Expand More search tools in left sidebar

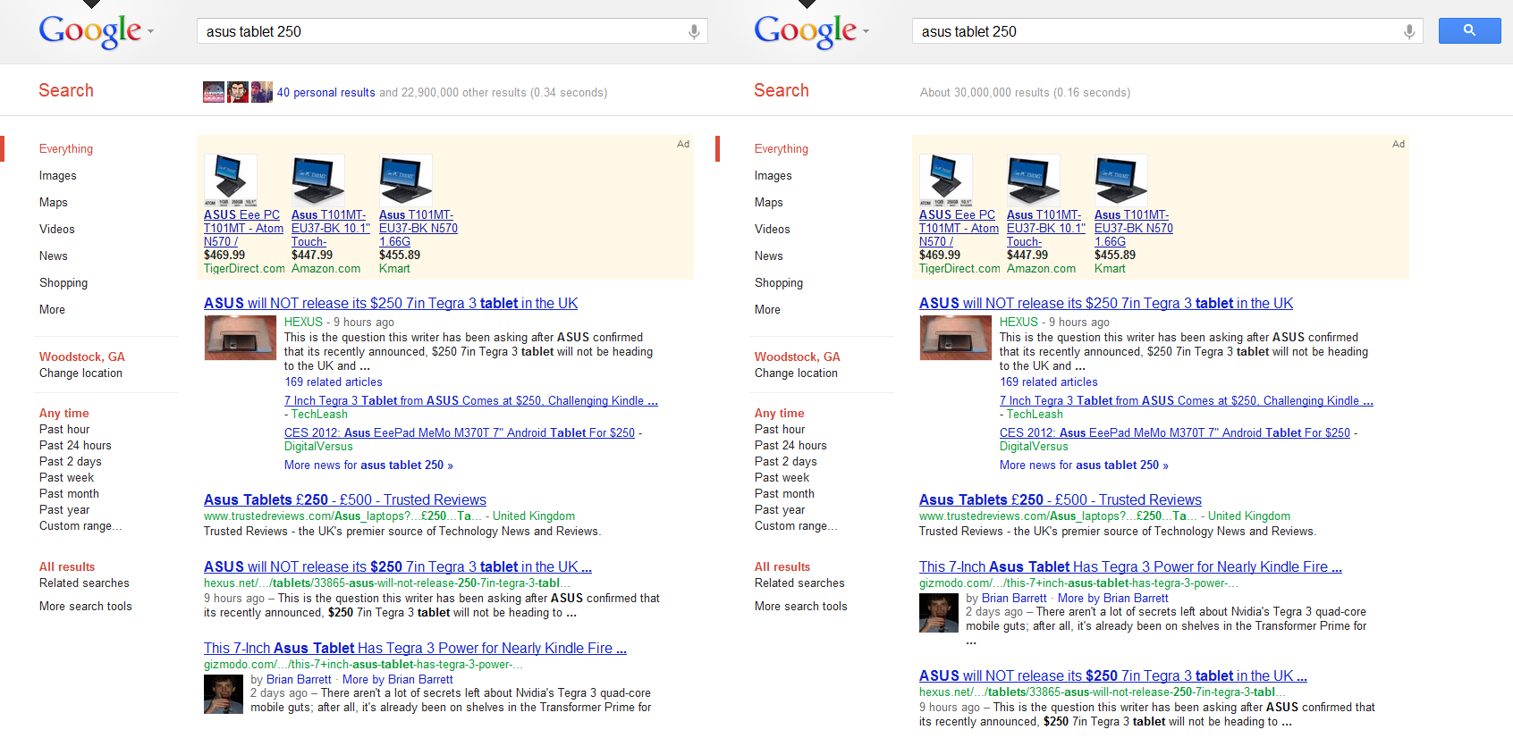click(x=86, y=607)
